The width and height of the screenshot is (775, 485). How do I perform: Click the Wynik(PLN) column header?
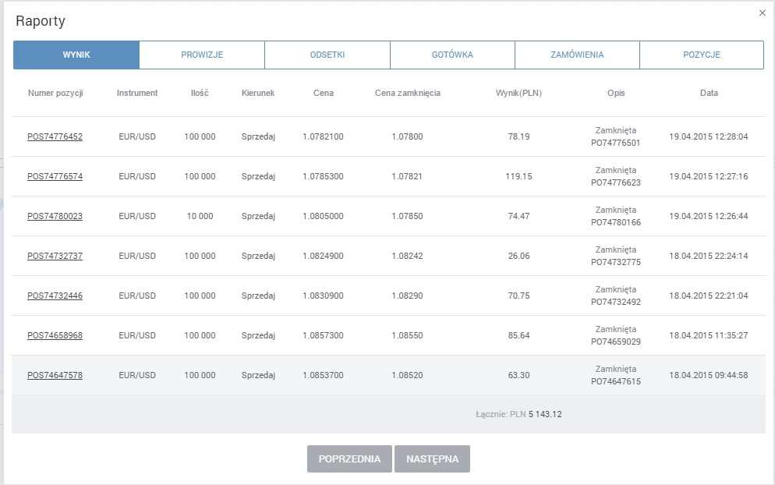point(518,93)
